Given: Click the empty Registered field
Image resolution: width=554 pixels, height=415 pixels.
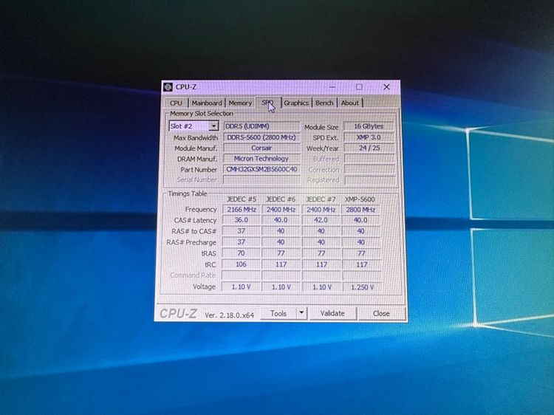Looking at the screenshot, I should click(370, 180).
